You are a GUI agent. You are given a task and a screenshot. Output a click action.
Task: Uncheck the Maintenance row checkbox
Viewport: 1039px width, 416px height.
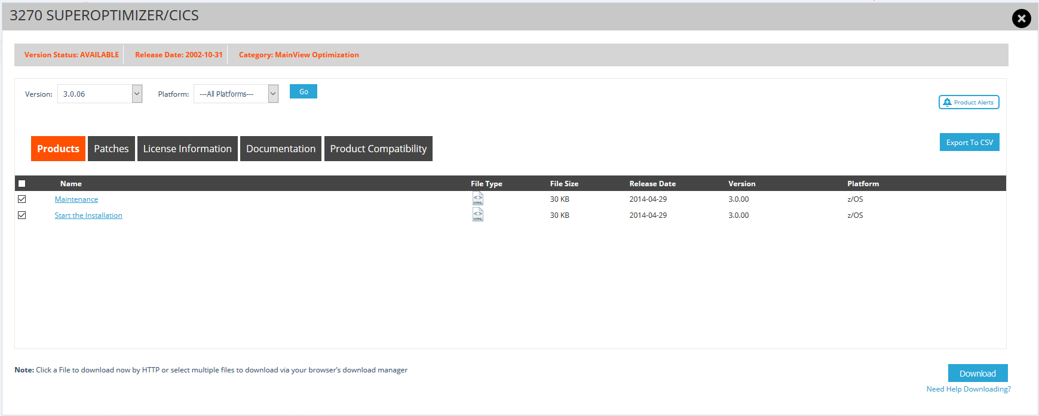coord(22,199)
